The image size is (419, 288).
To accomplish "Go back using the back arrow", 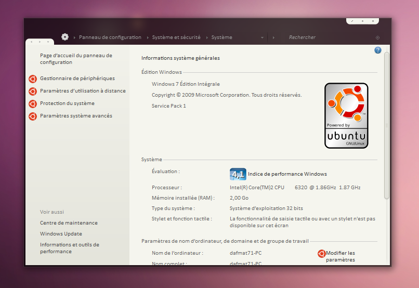I will pyautogui.click(x=32, y=42).
